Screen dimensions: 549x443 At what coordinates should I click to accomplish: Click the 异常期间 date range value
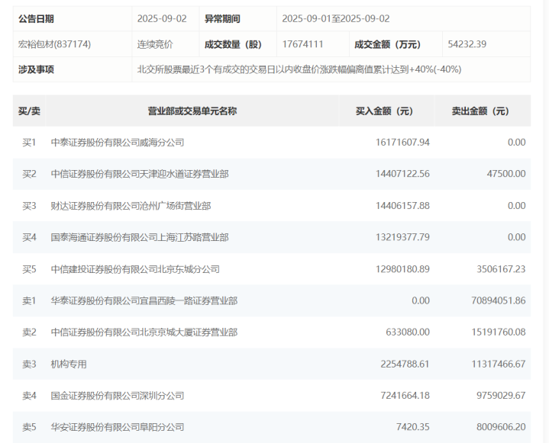click(x=336, y=18)
